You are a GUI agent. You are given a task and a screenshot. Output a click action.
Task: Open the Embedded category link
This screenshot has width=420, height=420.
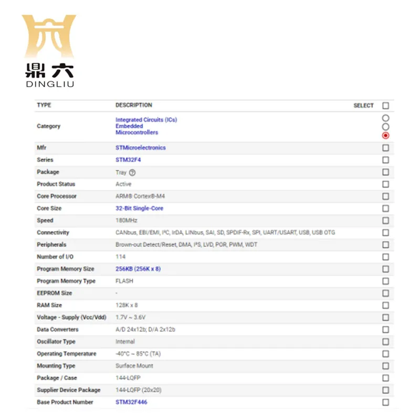[x=129, y=126]
